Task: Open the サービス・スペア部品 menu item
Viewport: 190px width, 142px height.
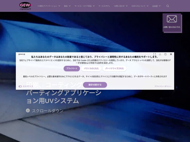Action: tap(83, 6)
